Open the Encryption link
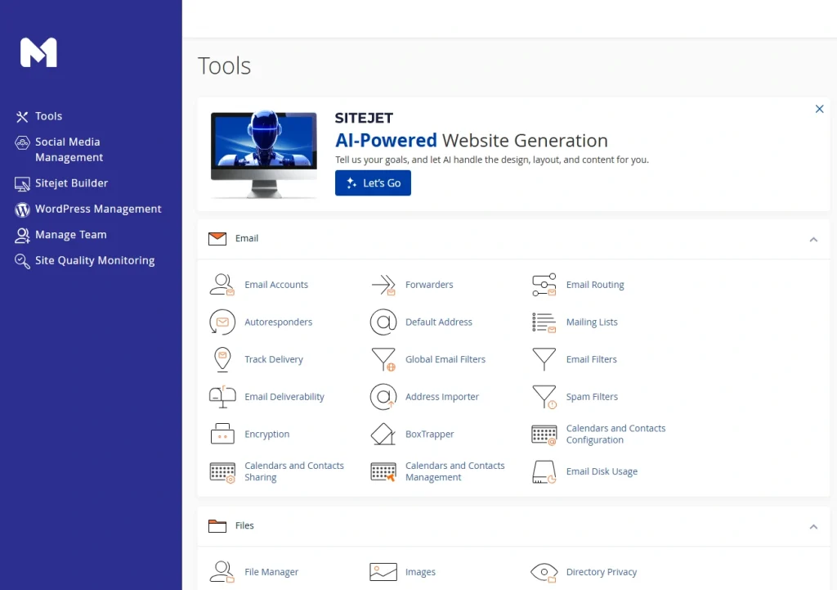This screenshot has width=837, height=590. (x=267, y=434)
